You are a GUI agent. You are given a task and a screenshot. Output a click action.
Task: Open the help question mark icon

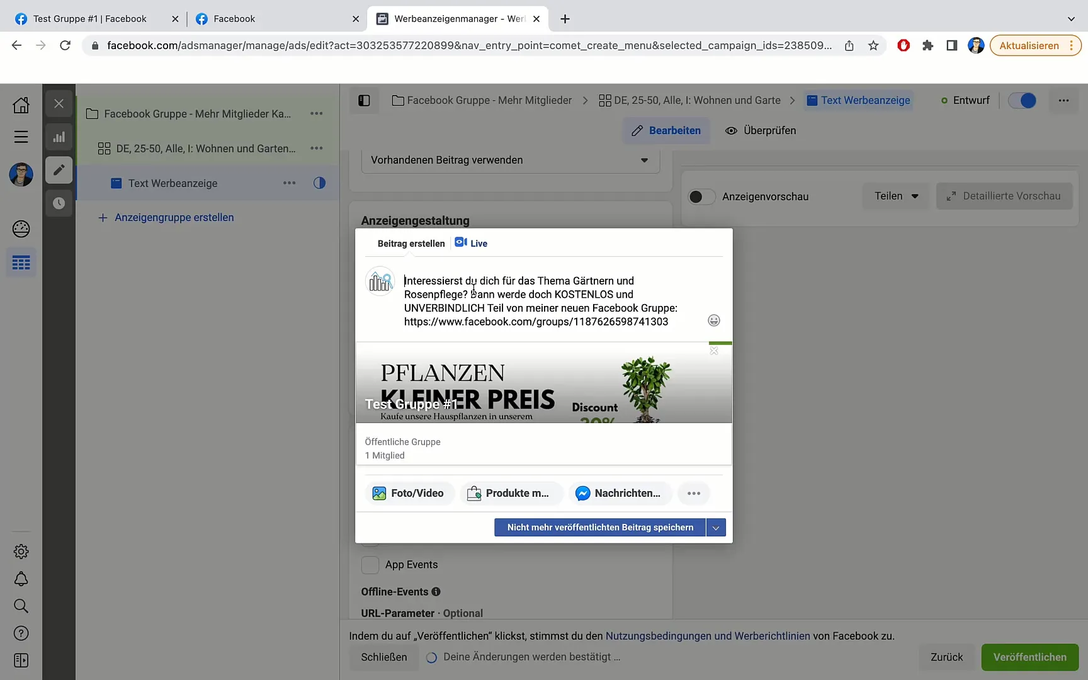21,633
